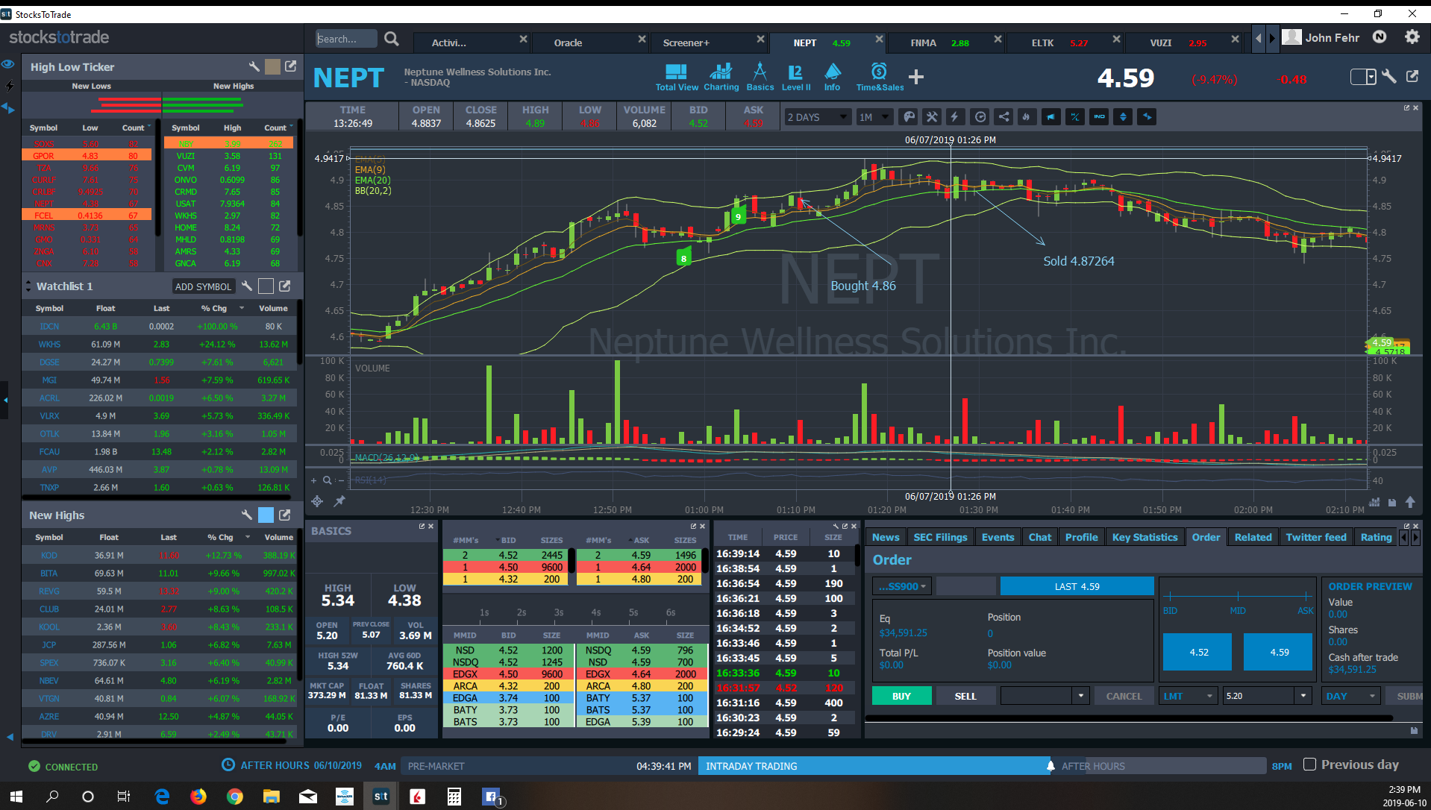Click the chart share icon
Viewport: 1431px width, 810px height.
point(1003,117)
